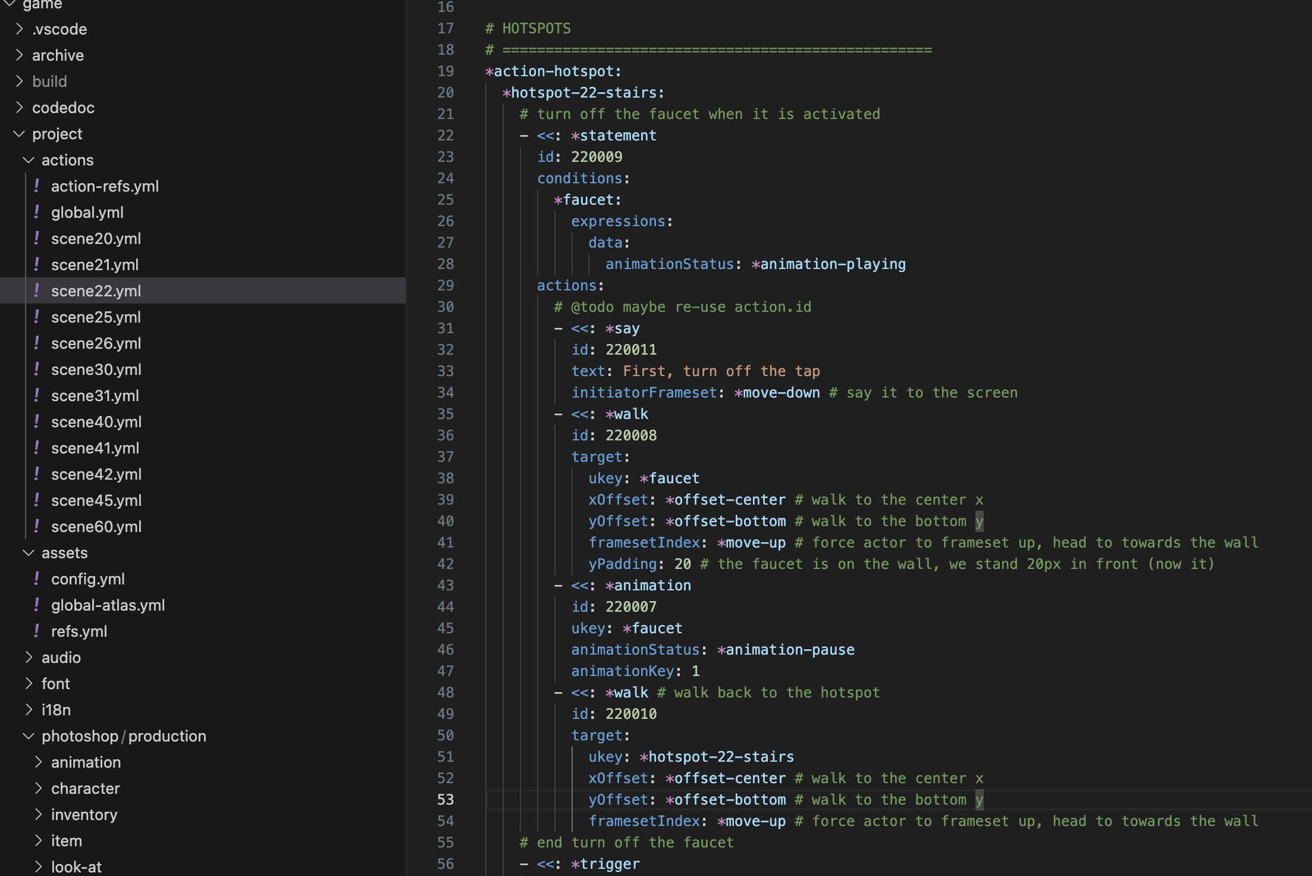Click the YAML icon beside global-atlas.yml
Screen dimensions: 1312x876
pyautogui.click(x=37, y=605)
